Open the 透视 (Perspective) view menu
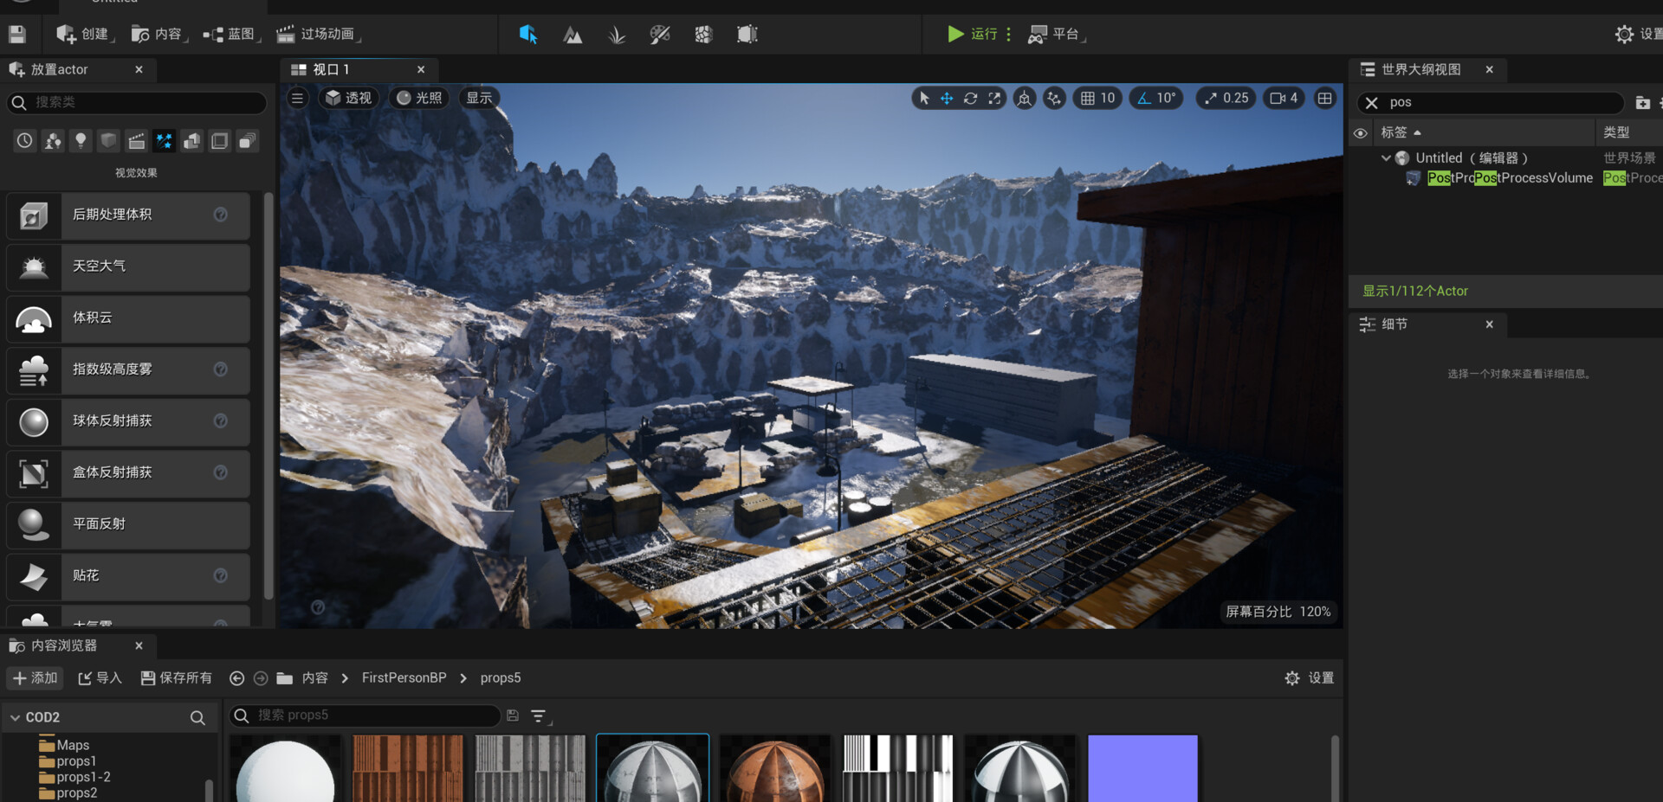This screenshot has height=802, width=1663. 349,98
